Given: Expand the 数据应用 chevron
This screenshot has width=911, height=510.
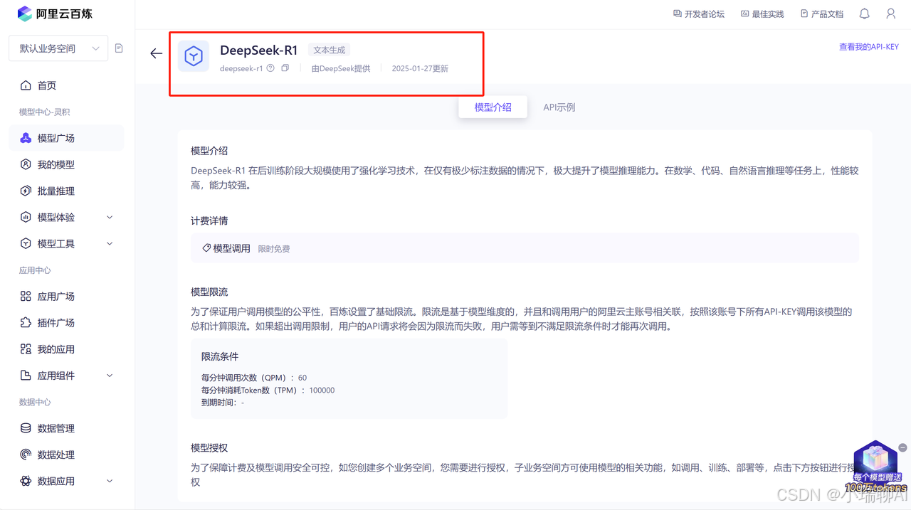Looking at the screenshot, I should (110, 480).
